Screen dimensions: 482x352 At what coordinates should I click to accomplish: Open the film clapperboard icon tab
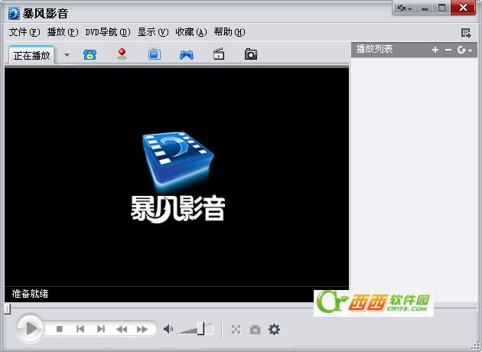(x=219, y=54)
